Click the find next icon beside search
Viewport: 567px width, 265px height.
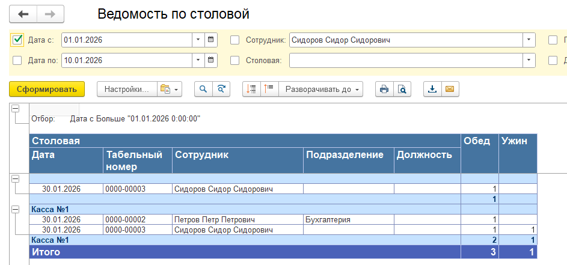pyautogui.click(x=221, y=89)
